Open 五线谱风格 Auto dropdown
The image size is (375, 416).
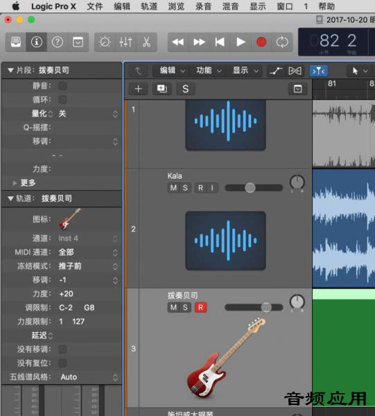tap(88, 377)
